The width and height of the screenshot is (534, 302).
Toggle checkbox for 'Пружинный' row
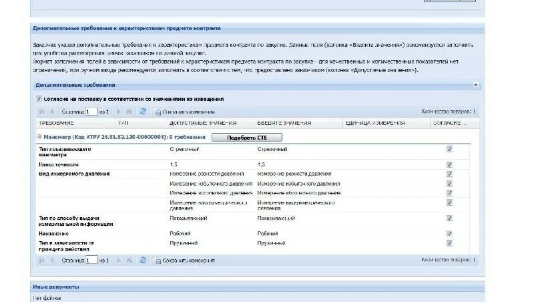[449, 243]
